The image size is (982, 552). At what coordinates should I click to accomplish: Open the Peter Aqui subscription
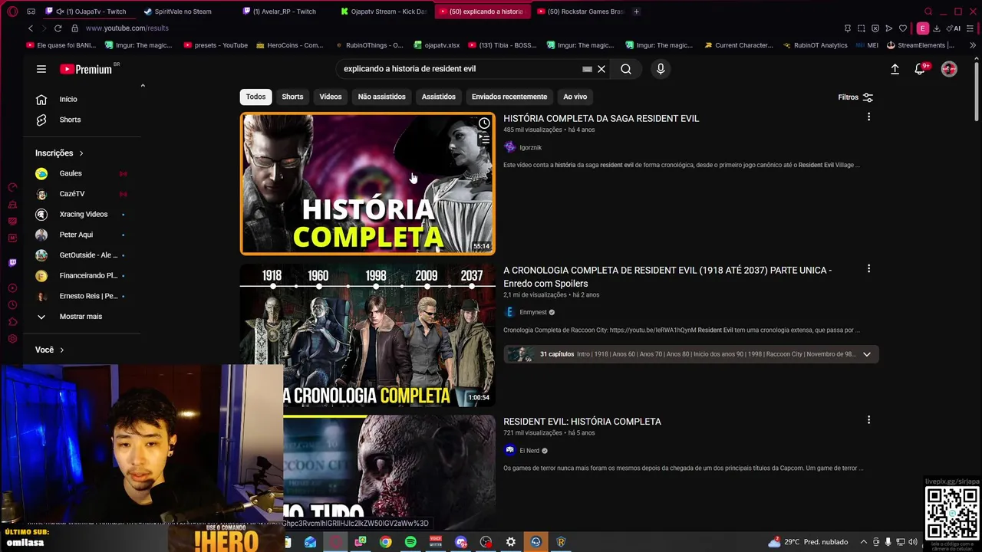click(x=83, y=235)
